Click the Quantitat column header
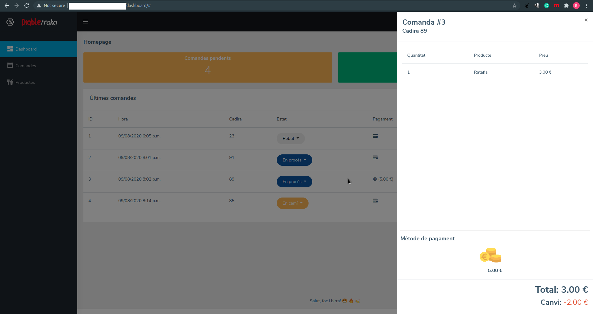 [416, 55]
